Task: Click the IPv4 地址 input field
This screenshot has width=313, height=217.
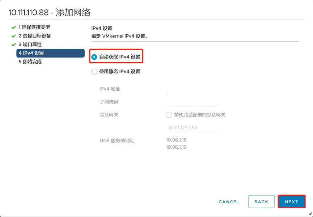Action: [192, 89]
